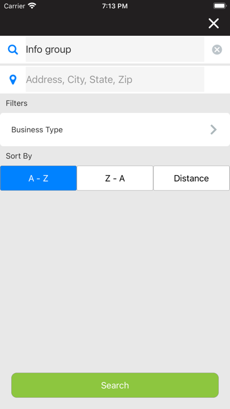The width and height of the screenshot is (230, 409).
Task: Expand Business Type using the chevron arrow
Action: click(x=214, y=129)
